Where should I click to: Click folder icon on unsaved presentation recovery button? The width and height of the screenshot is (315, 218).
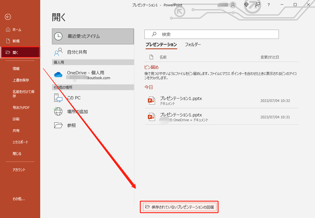tap(148, 207)
